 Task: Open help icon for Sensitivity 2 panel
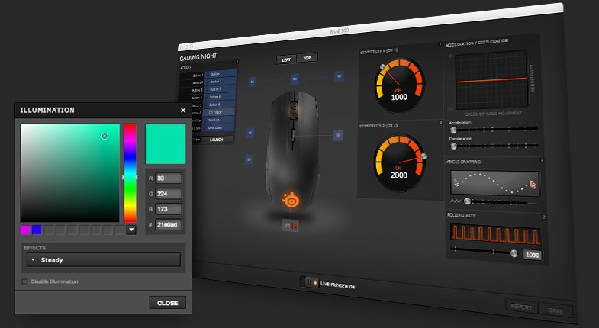coord(440,122)
